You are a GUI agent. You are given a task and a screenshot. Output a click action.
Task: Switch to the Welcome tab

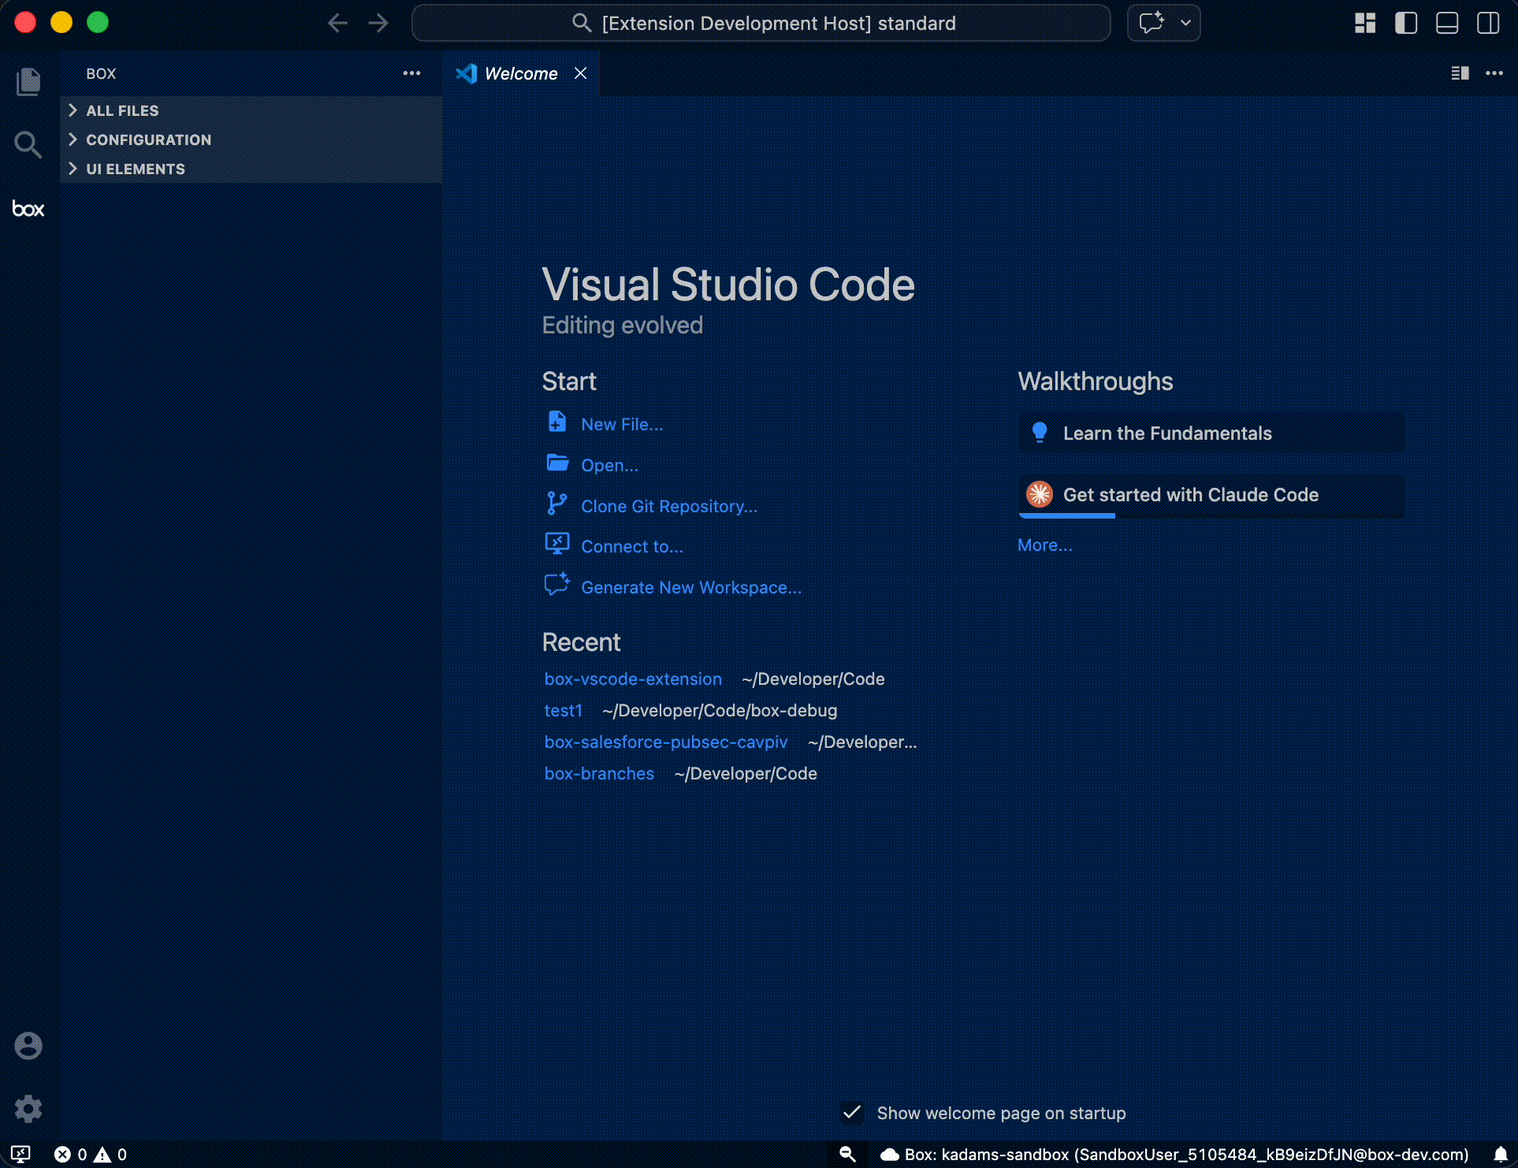520,73
